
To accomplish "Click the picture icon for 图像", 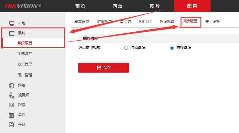I will [x=12, y=105].
